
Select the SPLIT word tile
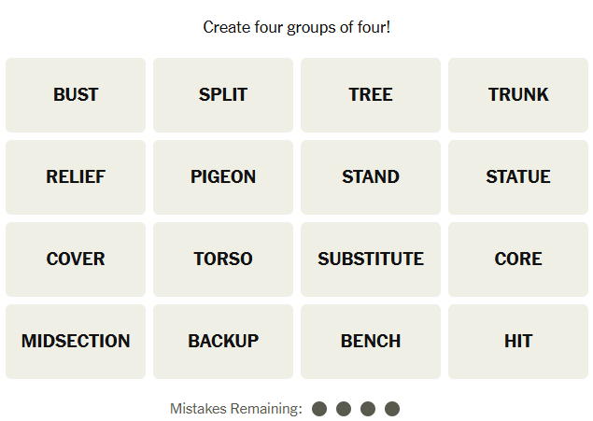(x=223, y=95)
